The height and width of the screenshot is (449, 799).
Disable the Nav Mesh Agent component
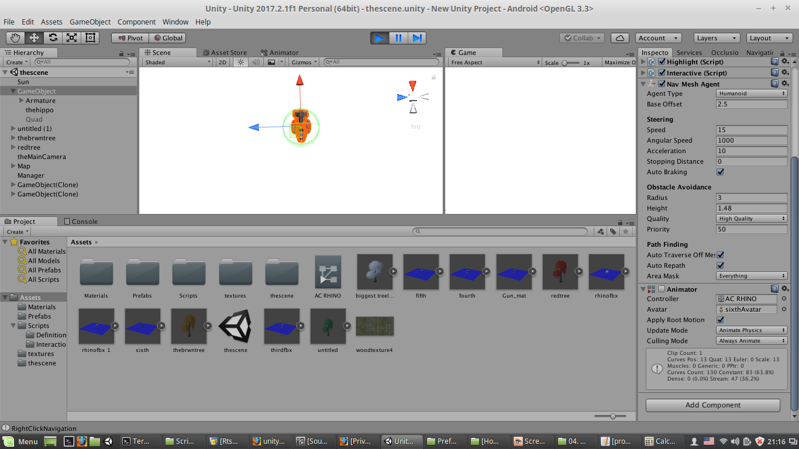point(662,84)
